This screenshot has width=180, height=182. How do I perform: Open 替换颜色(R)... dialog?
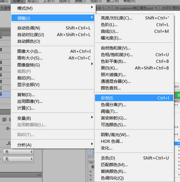tap(134, 171)
